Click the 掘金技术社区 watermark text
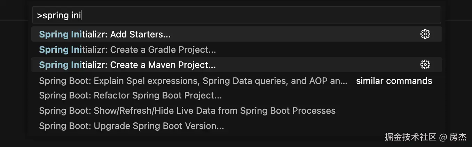Image resolution: width=472 pixels, height=147 pixels. 410,137
